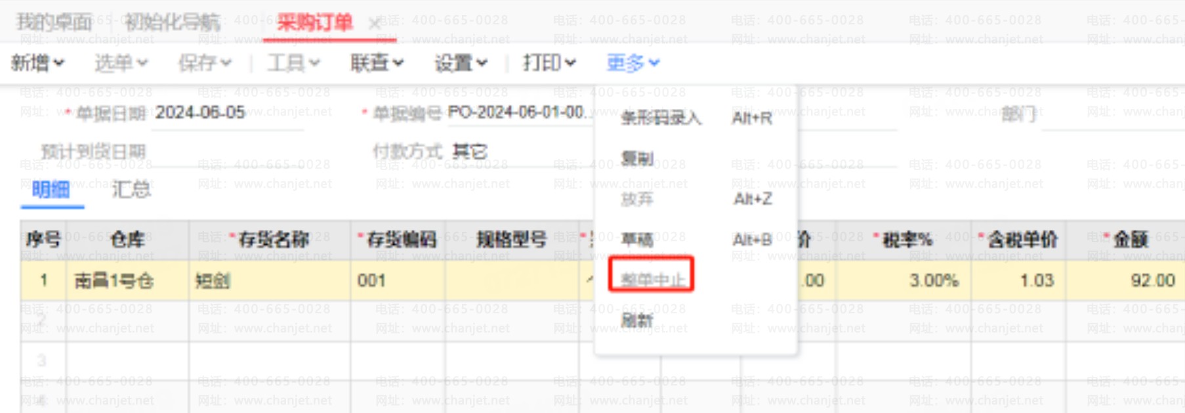Select the 南昌1号仓 warehouse cell

tap(128, 281)
